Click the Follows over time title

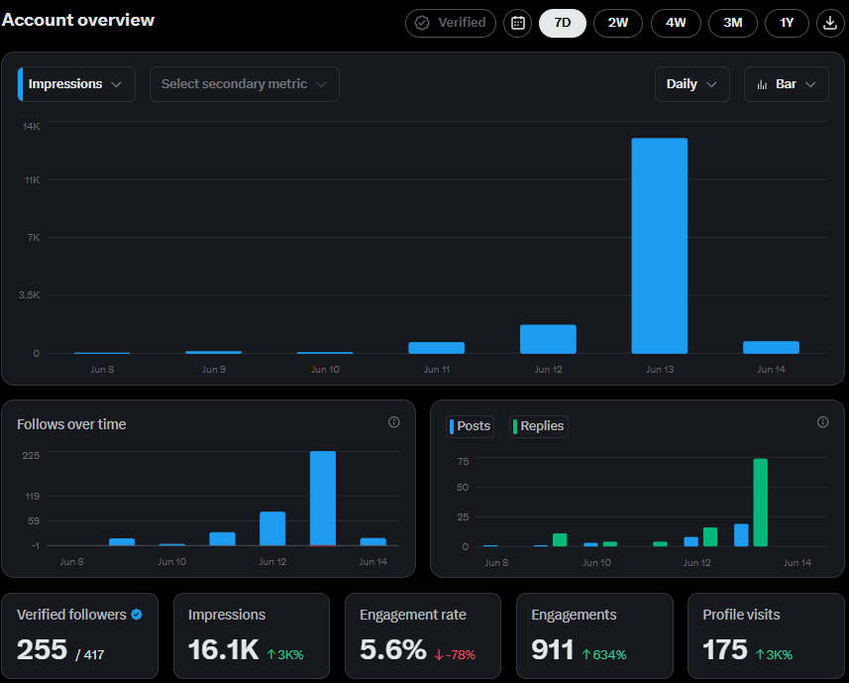coord(71,424)
